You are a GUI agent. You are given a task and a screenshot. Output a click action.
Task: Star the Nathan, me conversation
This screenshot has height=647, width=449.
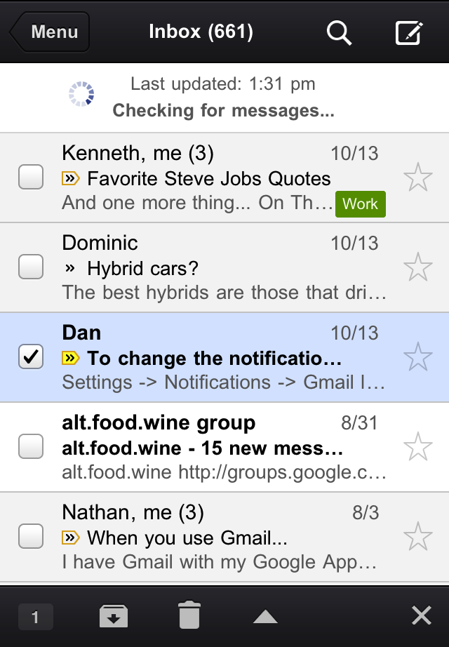coord(418,536)
